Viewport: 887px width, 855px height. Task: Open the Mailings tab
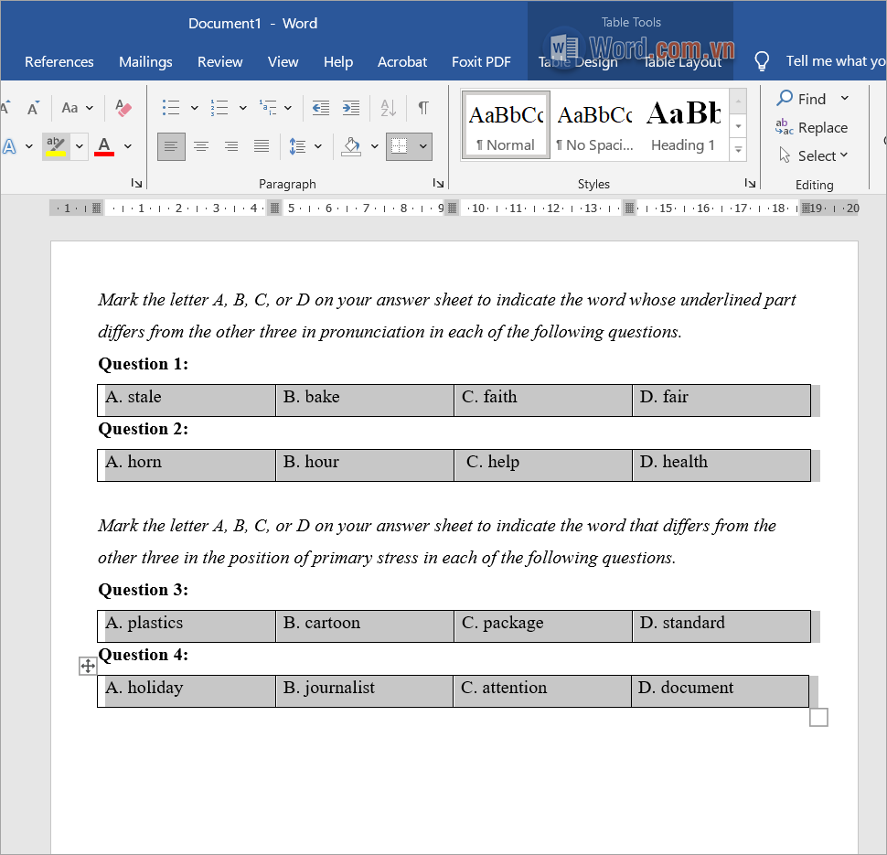(x=145, y=61)
